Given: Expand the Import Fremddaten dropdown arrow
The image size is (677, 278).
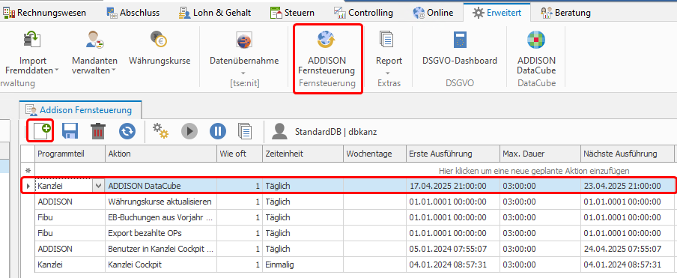Looking at the screenshot, I should tap(57, 70).
